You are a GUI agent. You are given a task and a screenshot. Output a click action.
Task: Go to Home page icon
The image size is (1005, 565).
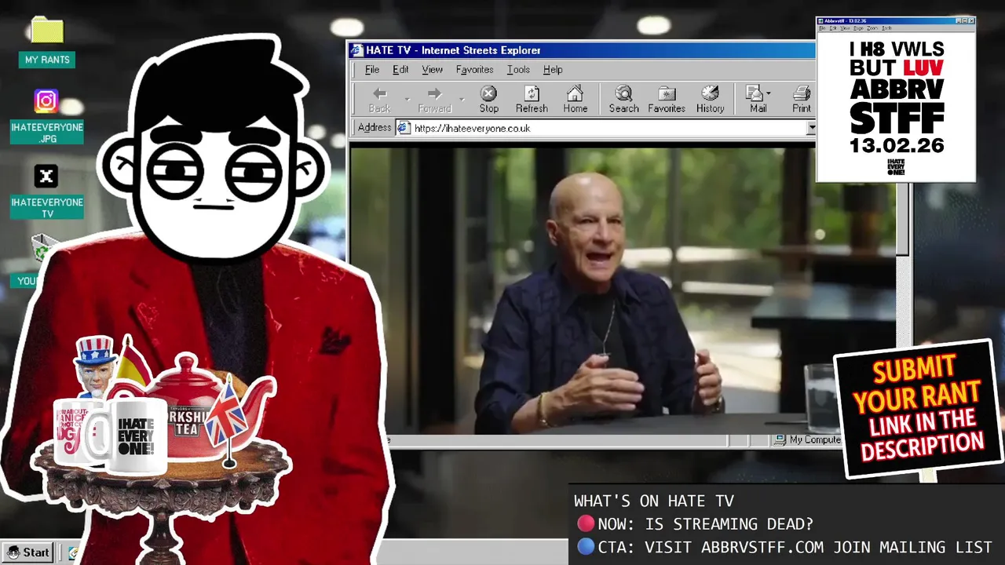tap(575, 93)
